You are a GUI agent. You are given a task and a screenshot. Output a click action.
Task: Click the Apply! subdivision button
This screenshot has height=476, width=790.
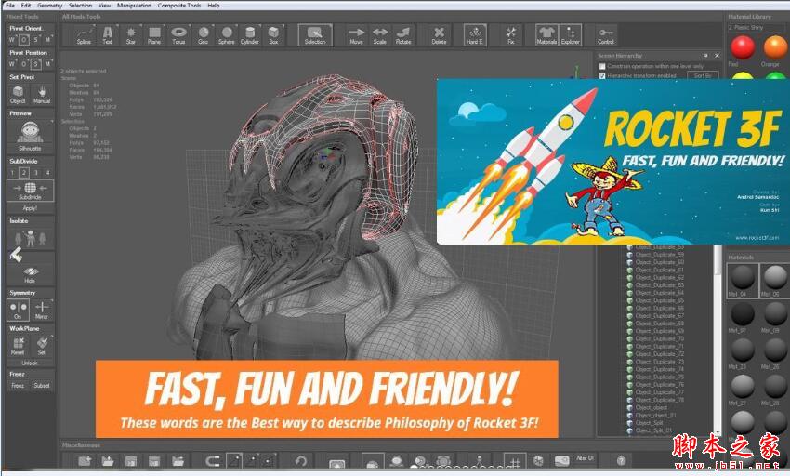point(30,207)
